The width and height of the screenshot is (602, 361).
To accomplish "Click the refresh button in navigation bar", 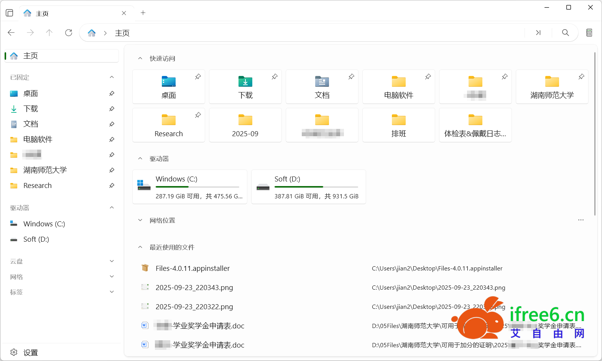I will point(69,33).
